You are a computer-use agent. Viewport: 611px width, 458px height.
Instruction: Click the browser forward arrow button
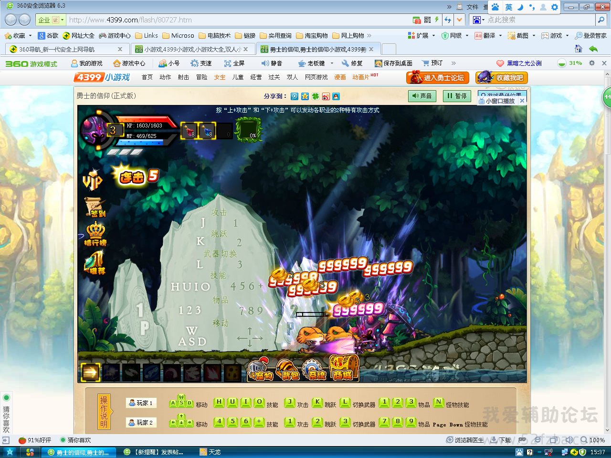pyautogui.click(x=25, y=20)
